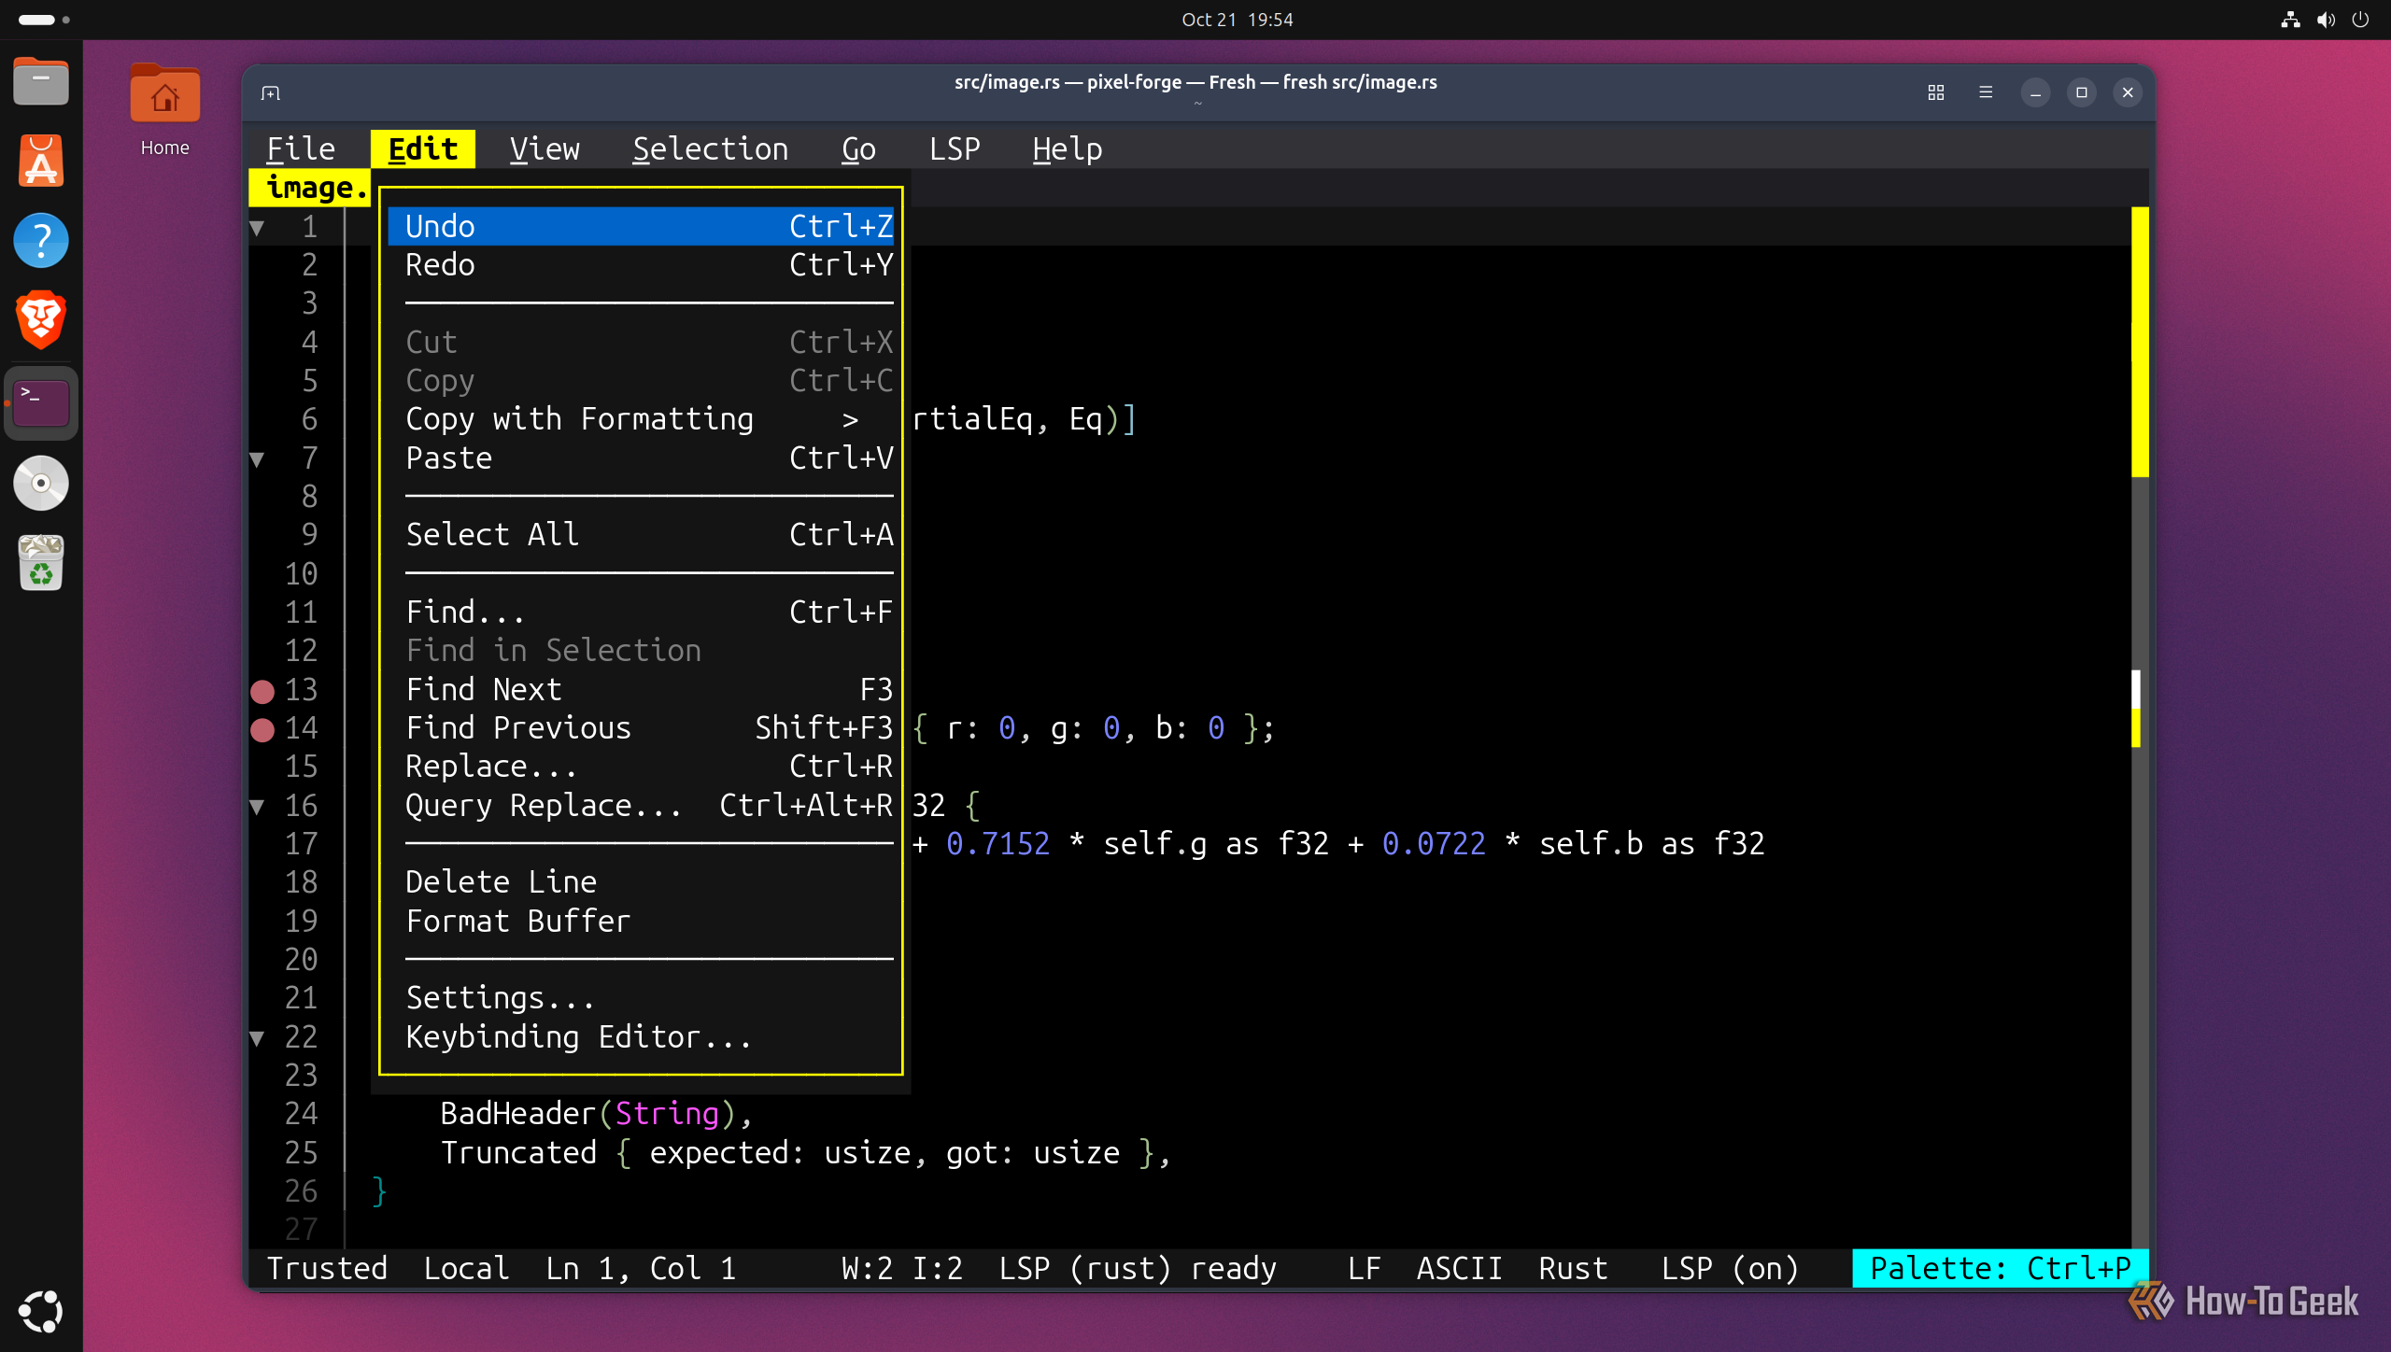Viewport: 2391px width, 1352px height.
Task: Click the ASCII encoding indicator
Action: coord(1459,1268)
